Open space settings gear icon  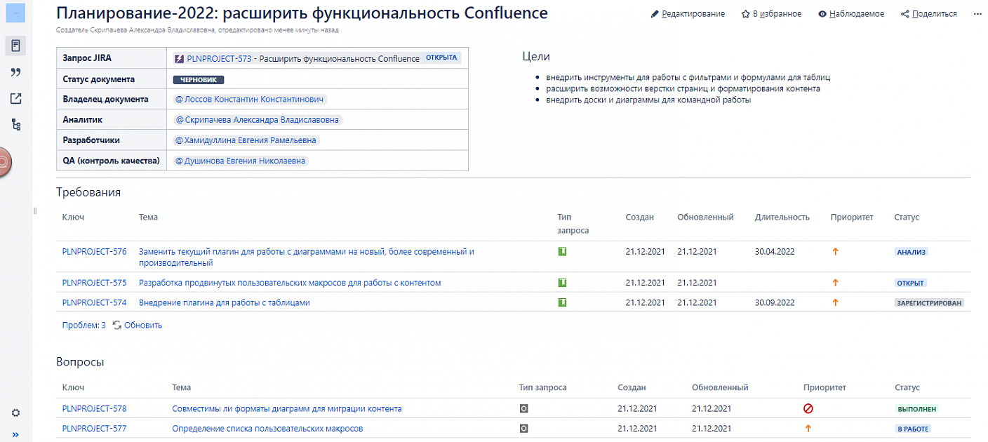(15, 413)
